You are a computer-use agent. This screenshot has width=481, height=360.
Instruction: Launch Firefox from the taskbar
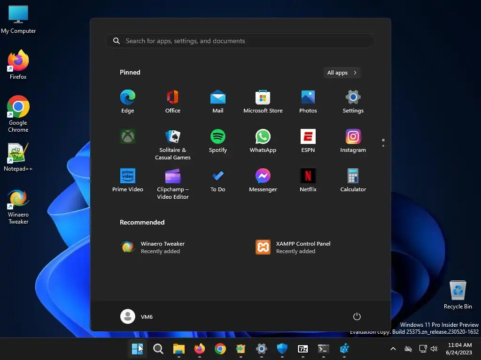coord(199,349)
